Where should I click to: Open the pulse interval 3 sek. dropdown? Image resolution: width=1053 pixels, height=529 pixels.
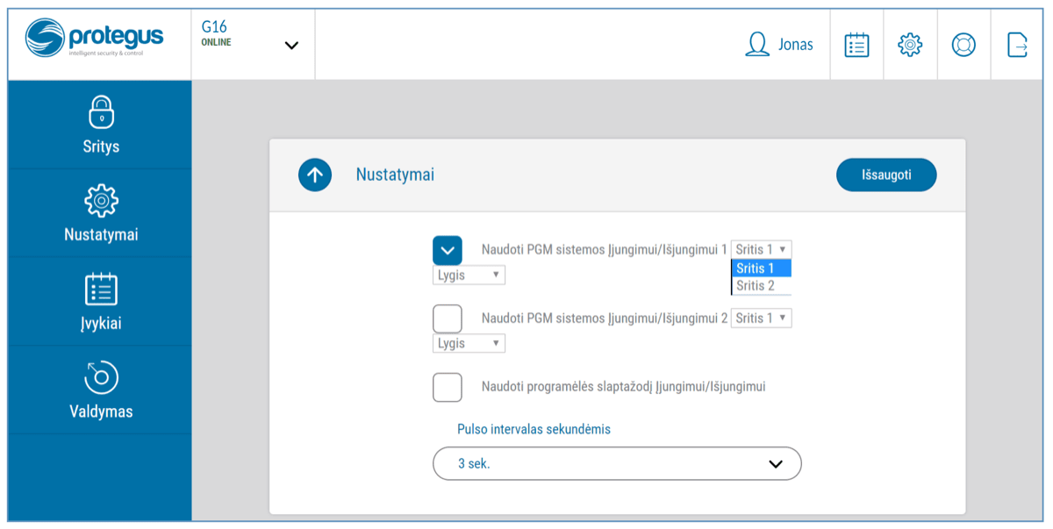point(617,463)
